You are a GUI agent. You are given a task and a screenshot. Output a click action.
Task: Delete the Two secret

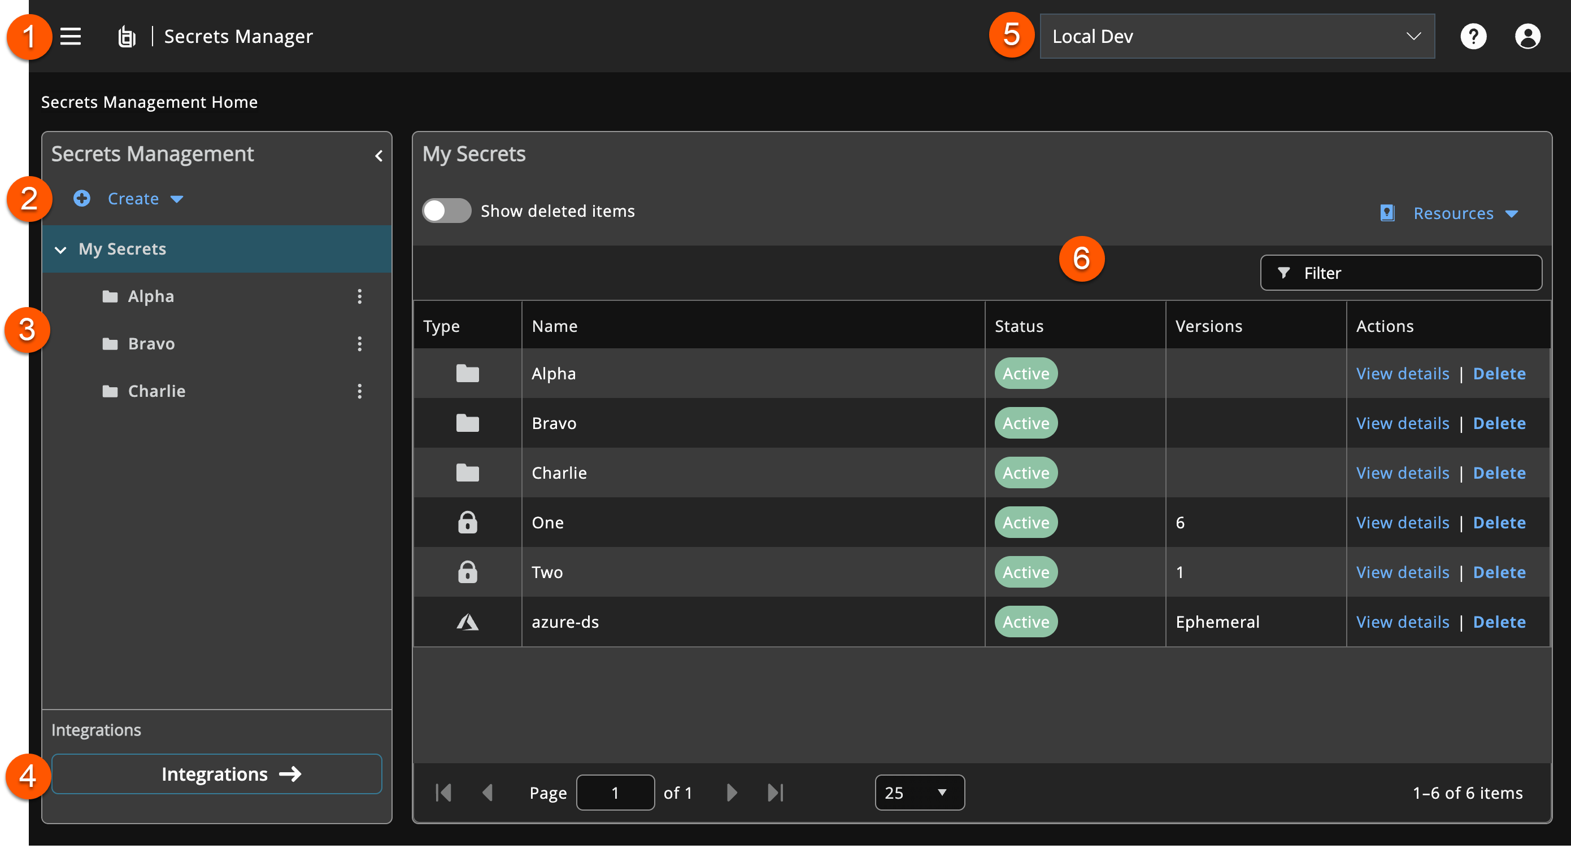1499,572
